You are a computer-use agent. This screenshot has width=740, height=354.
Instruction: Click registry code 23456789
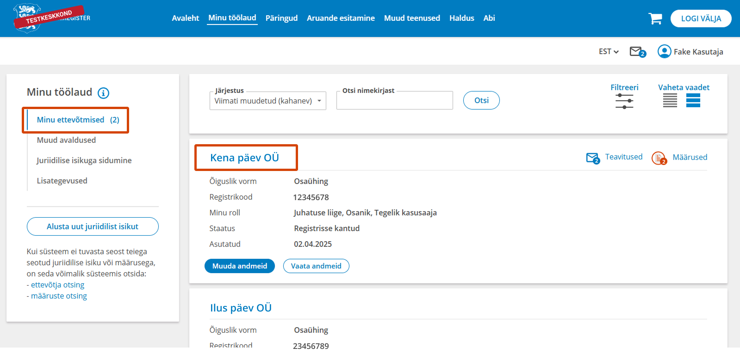311,346
